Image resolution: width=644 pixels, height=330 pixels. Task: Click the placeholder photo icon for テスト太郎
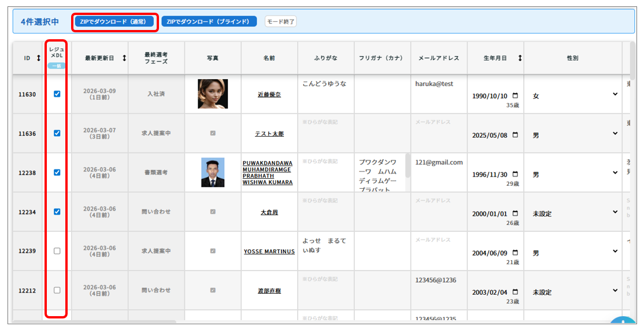pos(213,133)
